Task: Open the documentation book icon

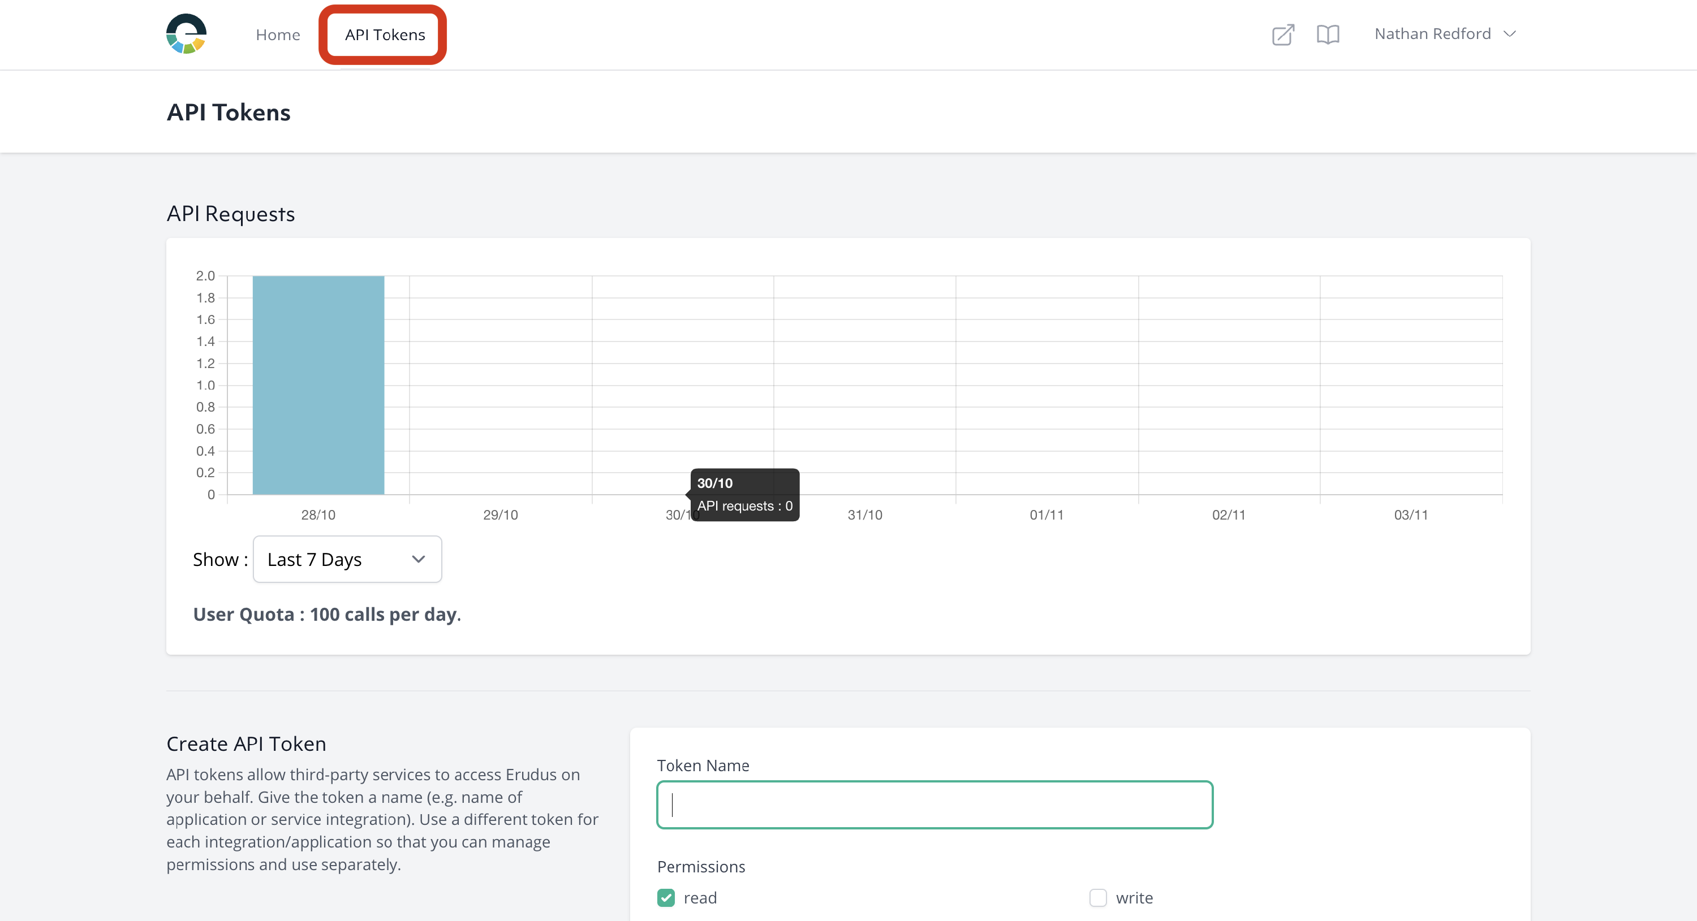Action: (x=1328, y=34)
